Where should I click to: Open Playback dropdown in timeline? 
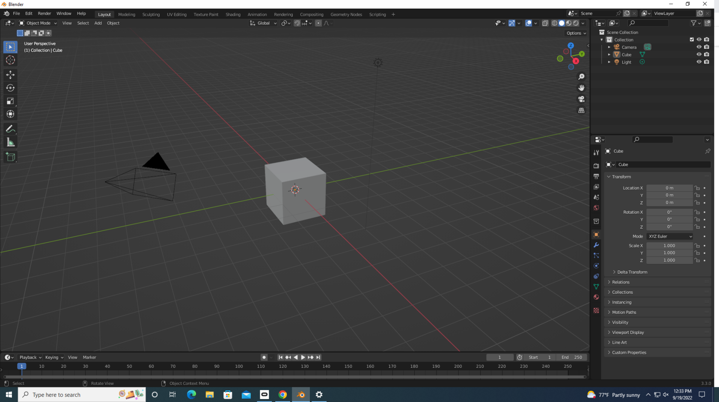tap(30, 357)
